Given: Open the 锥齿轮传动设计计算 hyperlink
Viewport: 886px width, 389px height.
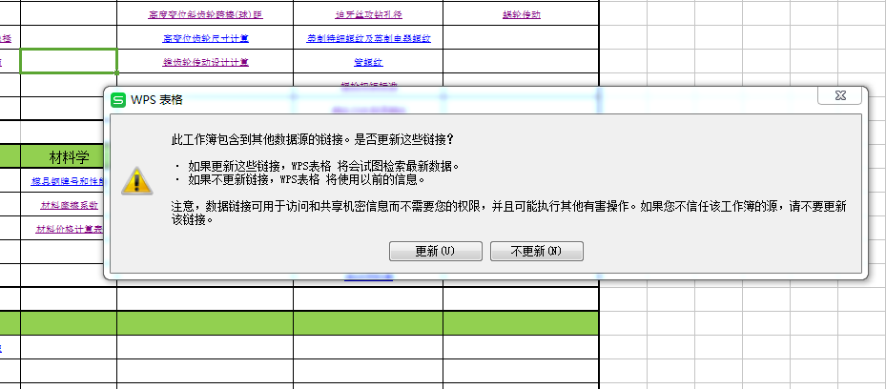Looking at the screenshot, I should [x=206, y=62].
